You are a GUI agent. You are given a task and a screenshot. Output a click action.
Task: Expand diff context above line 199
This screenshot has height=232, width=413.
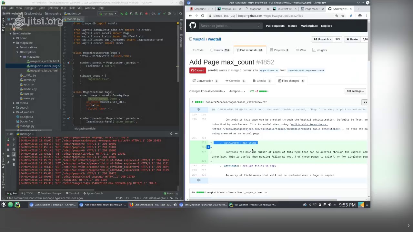point(199,110)
